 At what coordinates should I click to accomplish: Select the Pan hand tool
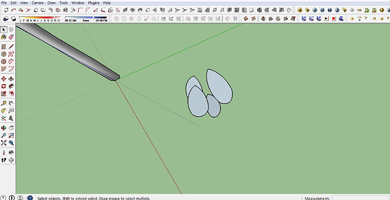[x=11, y=128]
